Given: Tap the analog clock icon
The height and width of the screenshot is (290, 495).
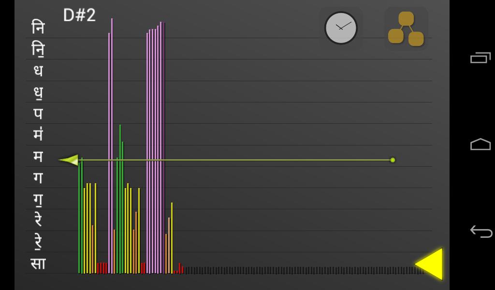Looking at the screenshot, I should pos(341,28).
